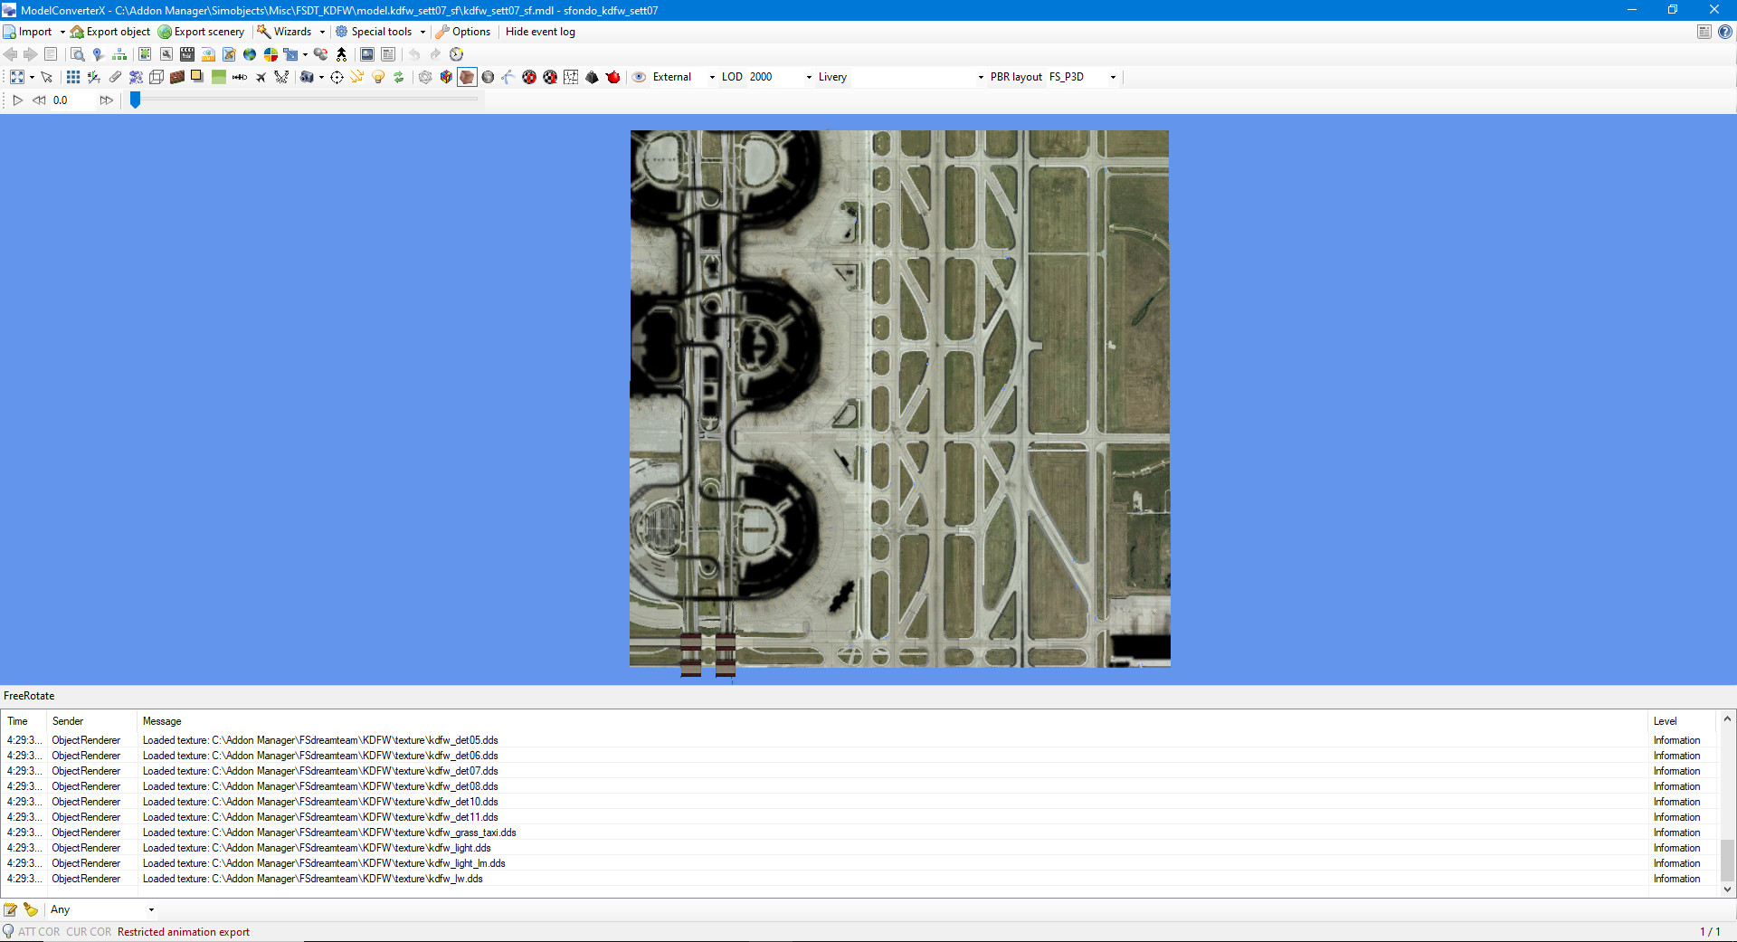
Task: Click the Export scenery button
Action: pos(201,32)
